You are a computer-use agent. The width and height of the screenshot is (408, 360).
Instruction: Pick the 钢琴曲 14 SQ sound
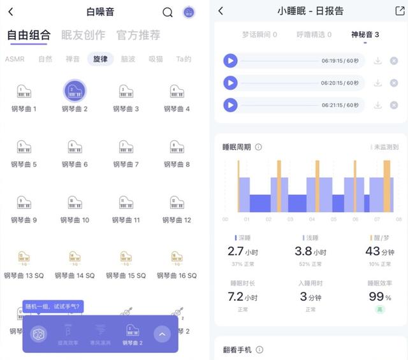75,258
